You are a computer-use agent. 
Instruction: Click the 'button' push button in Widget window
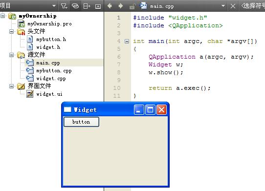coord(81,122)
